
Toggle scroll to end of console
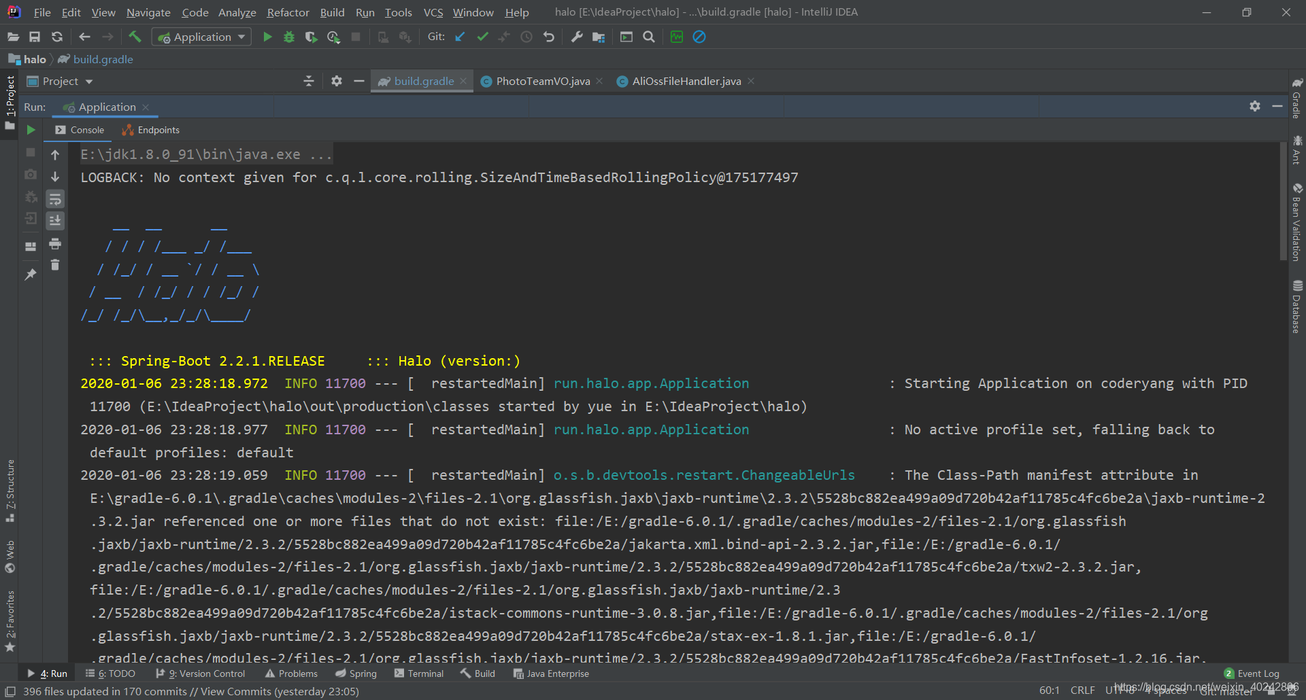coord(55,221)
